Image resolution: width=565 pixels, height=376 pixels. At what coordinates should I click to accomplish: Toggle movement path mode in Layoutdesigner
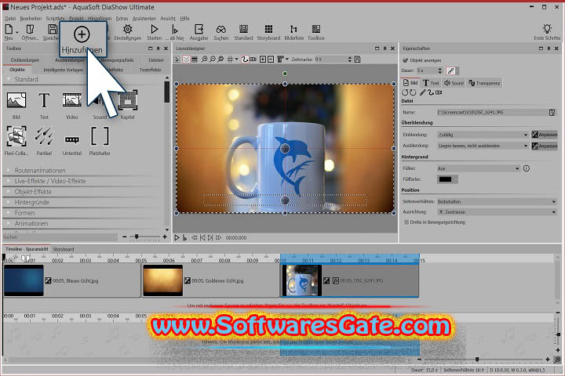(245, 60)
